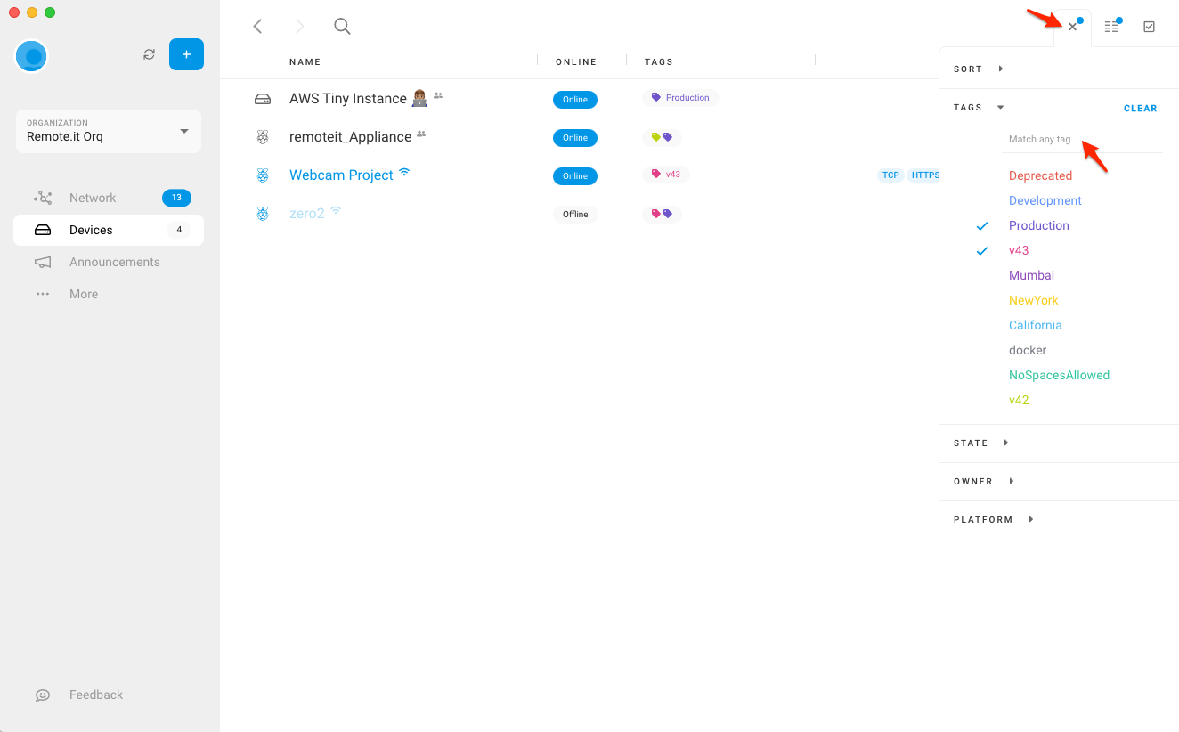Click the blue plus add-device button

pos(186,54)
